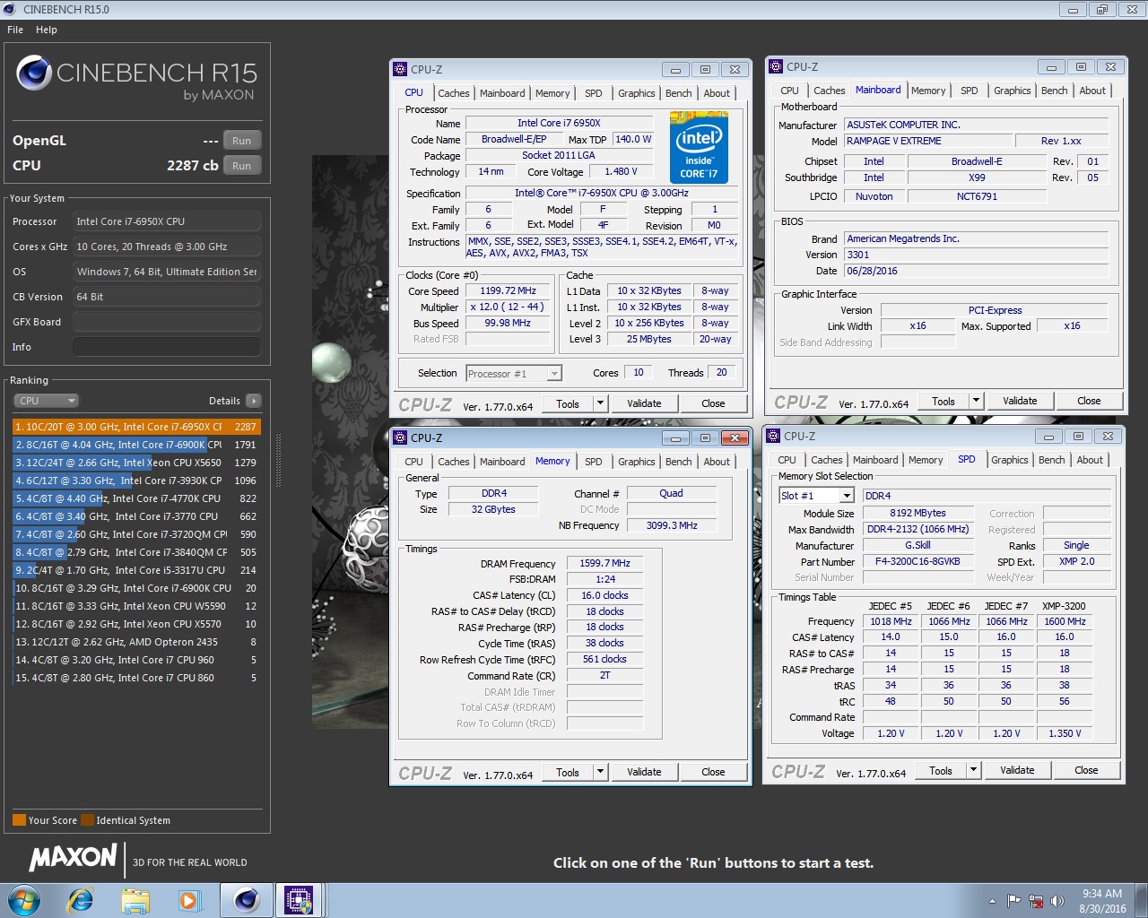This screenshot has width=1148, height=918.
Task: Expand Tools dropdown arrow in Mainboard window
Action: (977, 401)
